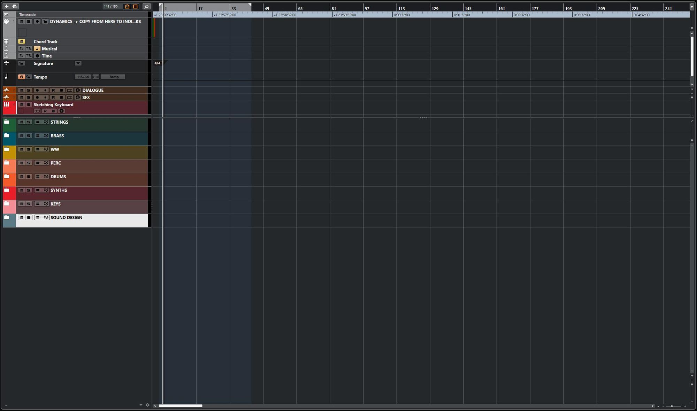Lock the Signature track
Screen dimensions: 697x411
point(22,63)
